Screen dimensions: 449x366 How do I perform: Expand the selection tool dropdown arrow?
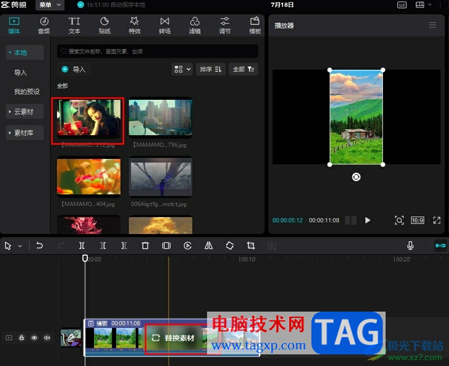click(20, 246)
